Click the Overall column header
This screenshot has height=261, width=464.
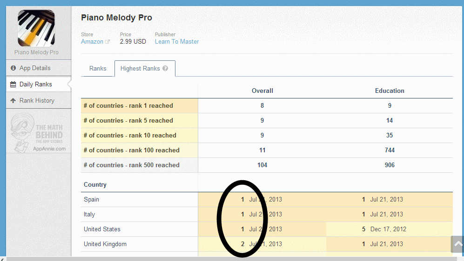tap(262, 91)
